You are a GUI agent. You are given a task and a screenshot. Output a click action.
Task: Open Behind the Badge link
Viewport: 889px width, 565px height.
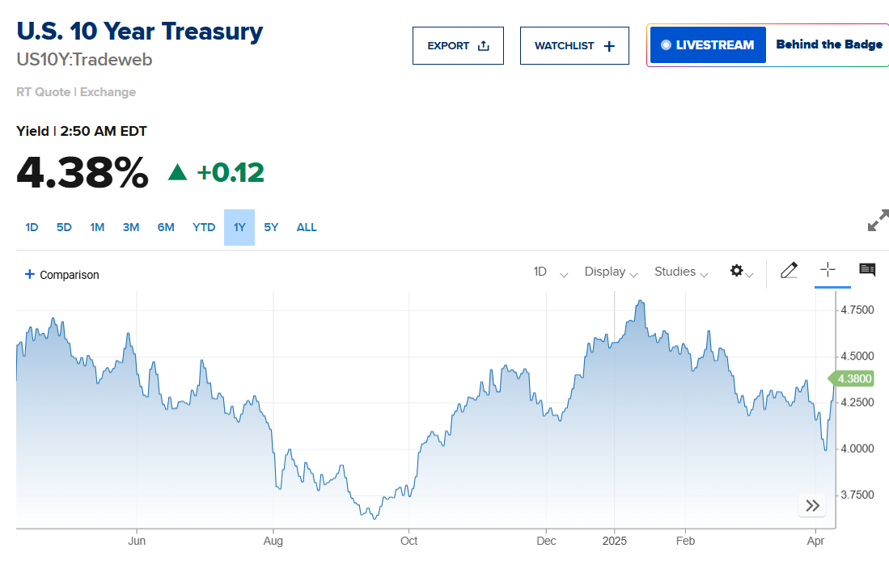pos(829,44)
